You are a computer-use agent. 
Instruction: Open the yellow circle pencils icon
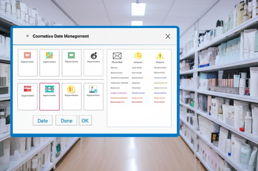71,89
